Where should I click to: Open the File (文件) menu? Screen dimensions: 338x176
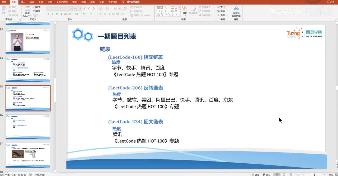tap(4, 2)
